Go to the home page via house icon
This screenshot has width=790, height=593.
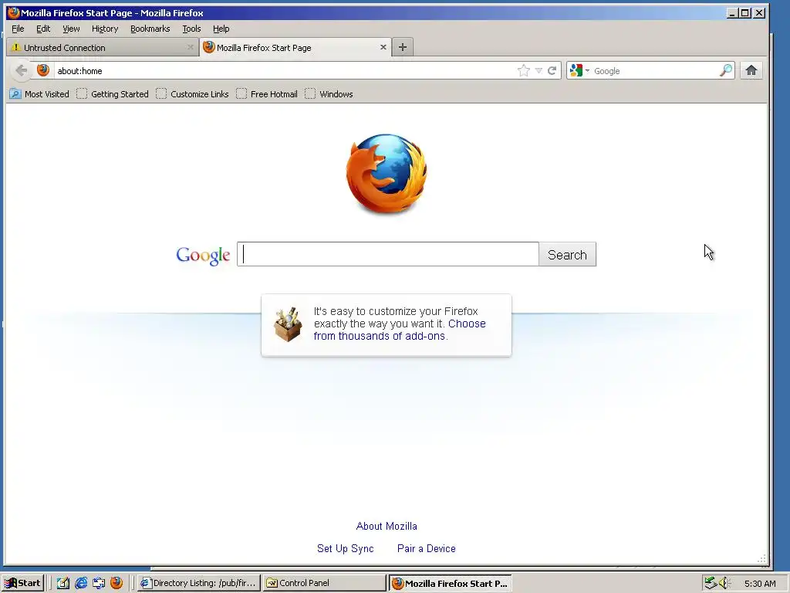coord(751,70)
